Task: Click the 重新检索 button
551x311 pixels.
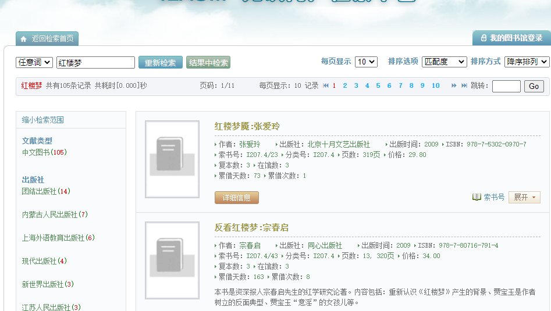Action: (161, 62)
